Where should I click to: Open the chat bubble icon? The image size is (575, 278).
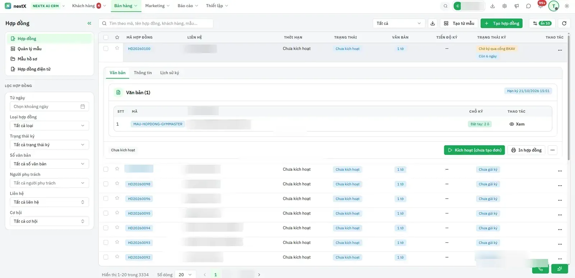528,6
